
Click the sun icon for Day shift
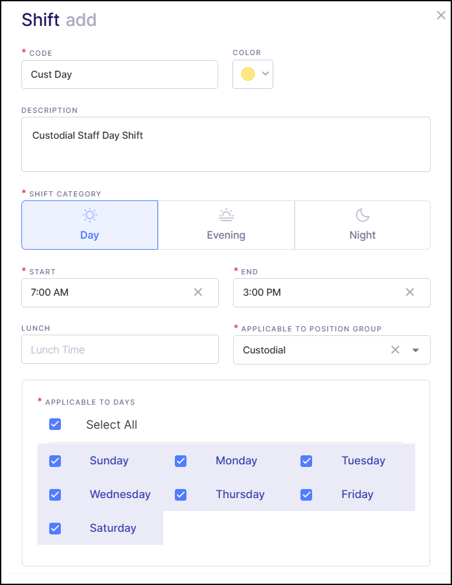[x=89, y=215]
